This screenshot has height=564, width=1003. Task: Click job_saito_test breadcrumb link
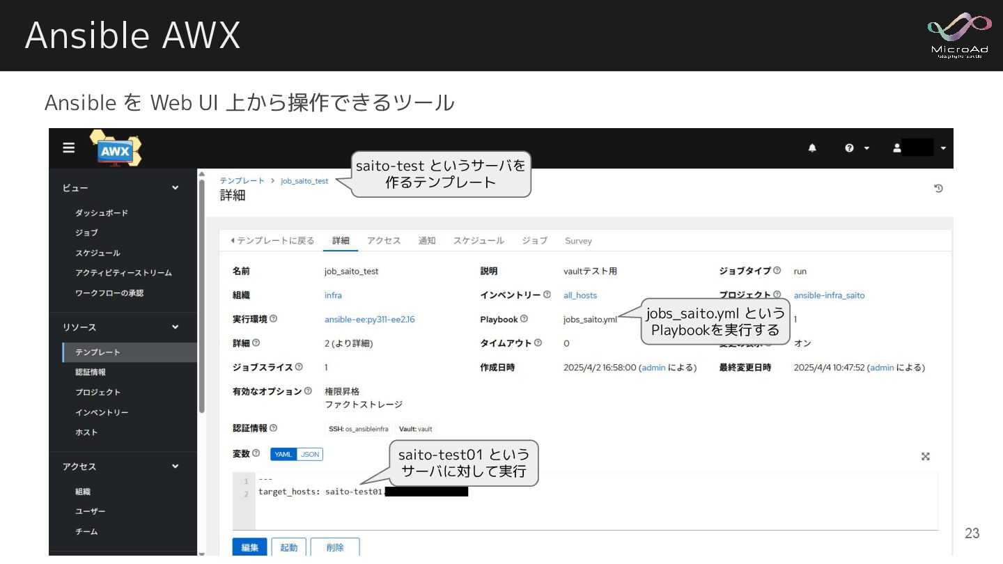[x=304, y=181]
